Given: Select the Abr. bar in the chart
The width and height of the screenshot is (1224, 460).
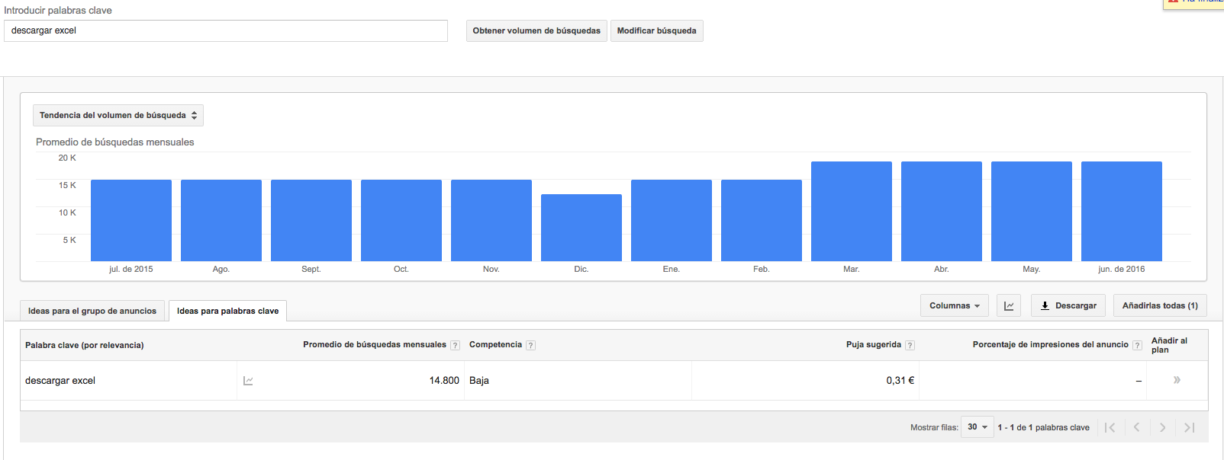Looking at the screenshot, I should pos(942,212).
